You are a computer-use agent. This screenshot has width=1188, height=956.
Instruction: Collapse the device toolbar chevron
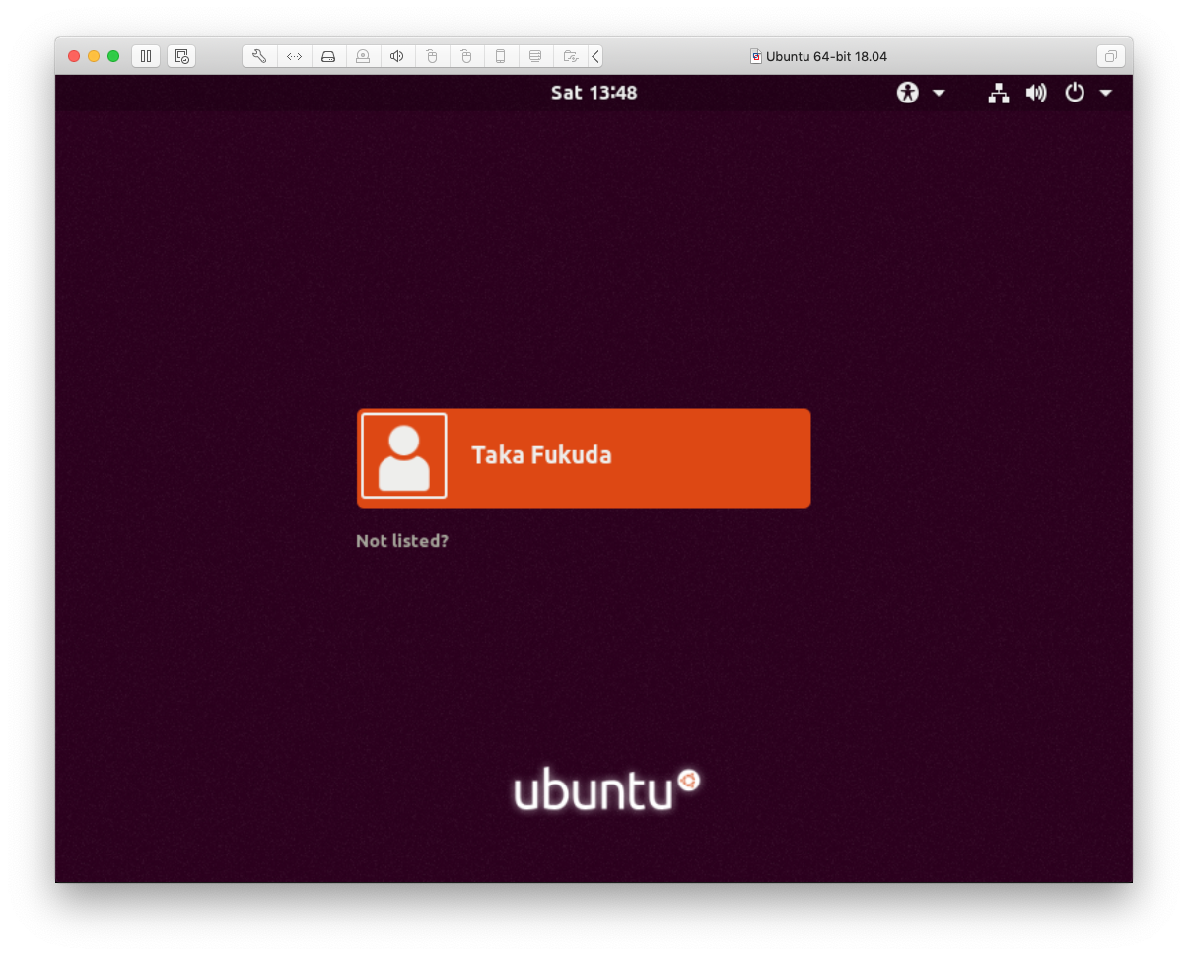point(595,56)
